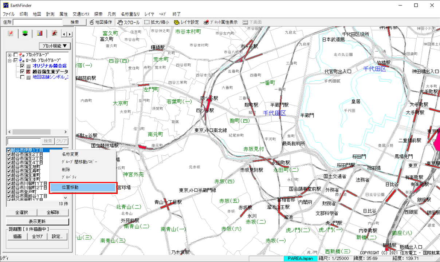Open レイヤ設定 layer settings
The width and height of the screenshot is (440, 262).
coord(186,22)
